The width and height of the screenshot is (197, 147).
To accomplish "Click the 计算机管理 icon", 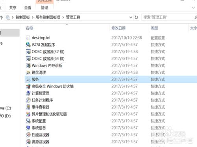I will tap(28, 93).
